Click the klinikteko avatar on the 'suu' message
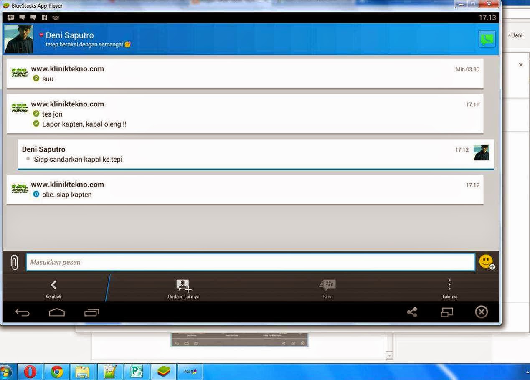 click(x=20, y=73)
